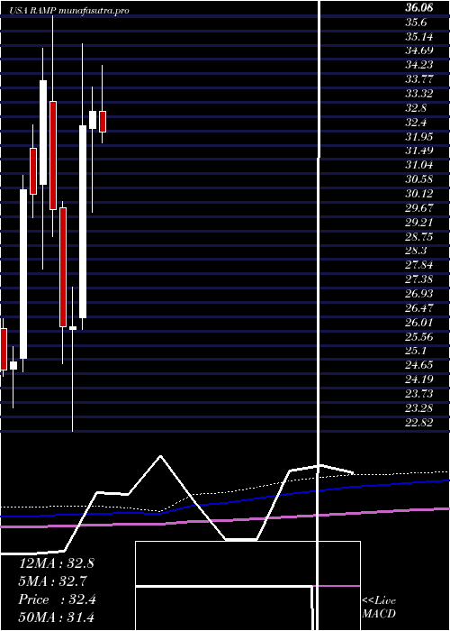Viewport: 450px width, 631px height.
Task: Click the small doji candle near 26.01
Action: point(73,328)
